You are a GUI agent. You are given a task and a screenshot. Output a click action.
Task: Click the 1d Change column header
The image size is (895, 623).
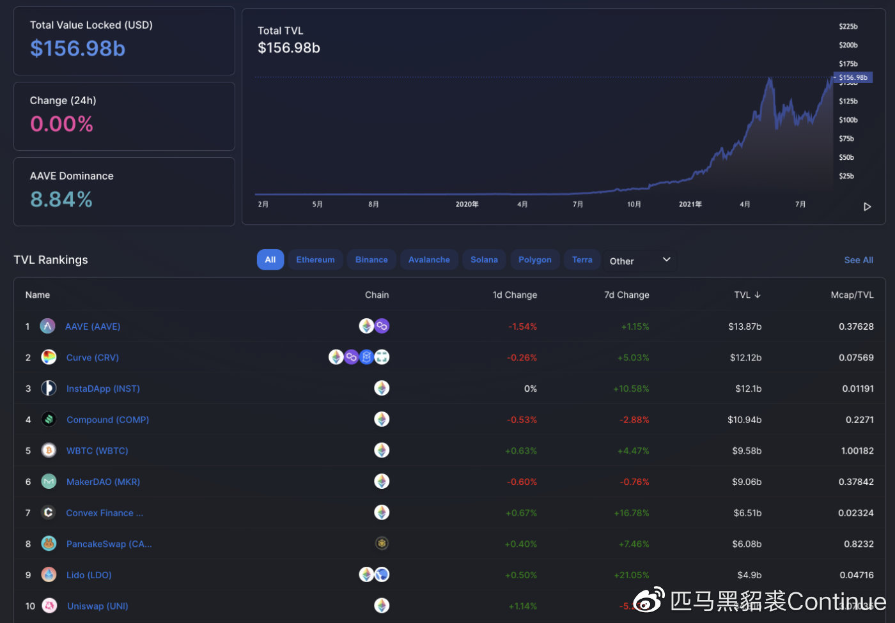515,295
